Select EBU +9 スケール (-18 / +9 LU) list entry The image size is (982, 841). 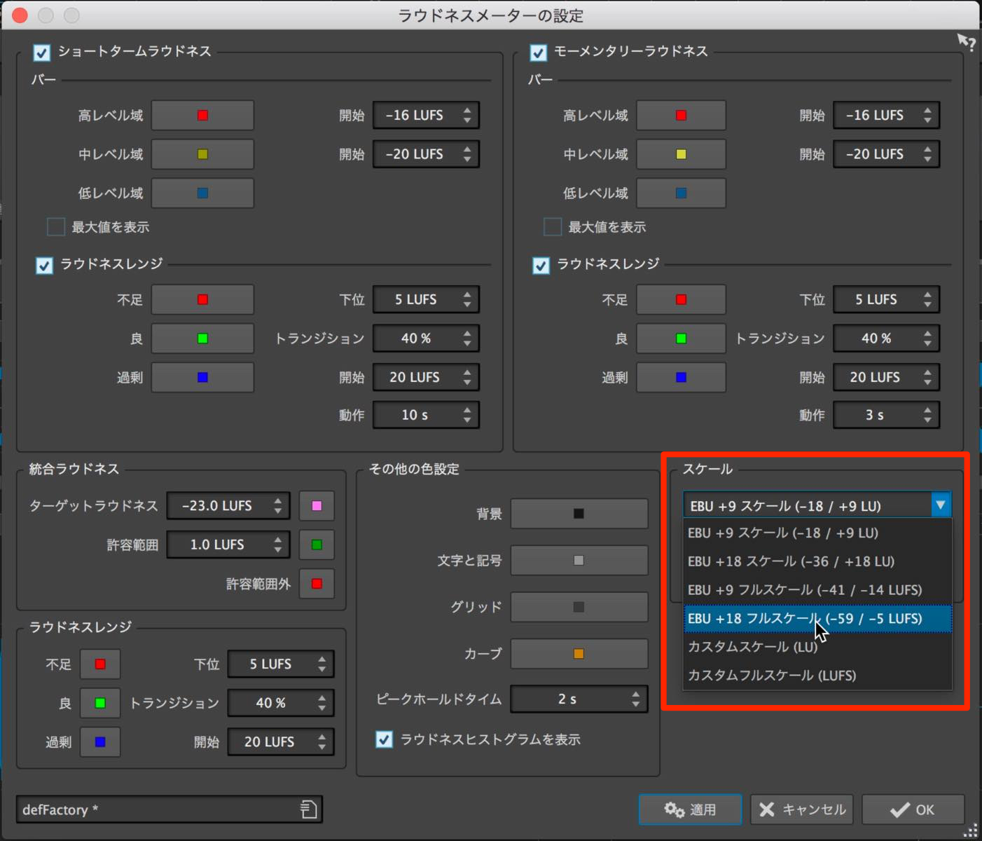[817, 533]
